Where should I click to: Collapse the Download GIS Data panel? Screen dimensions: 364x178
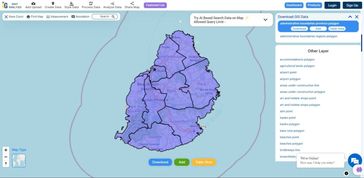coord(350,17)
